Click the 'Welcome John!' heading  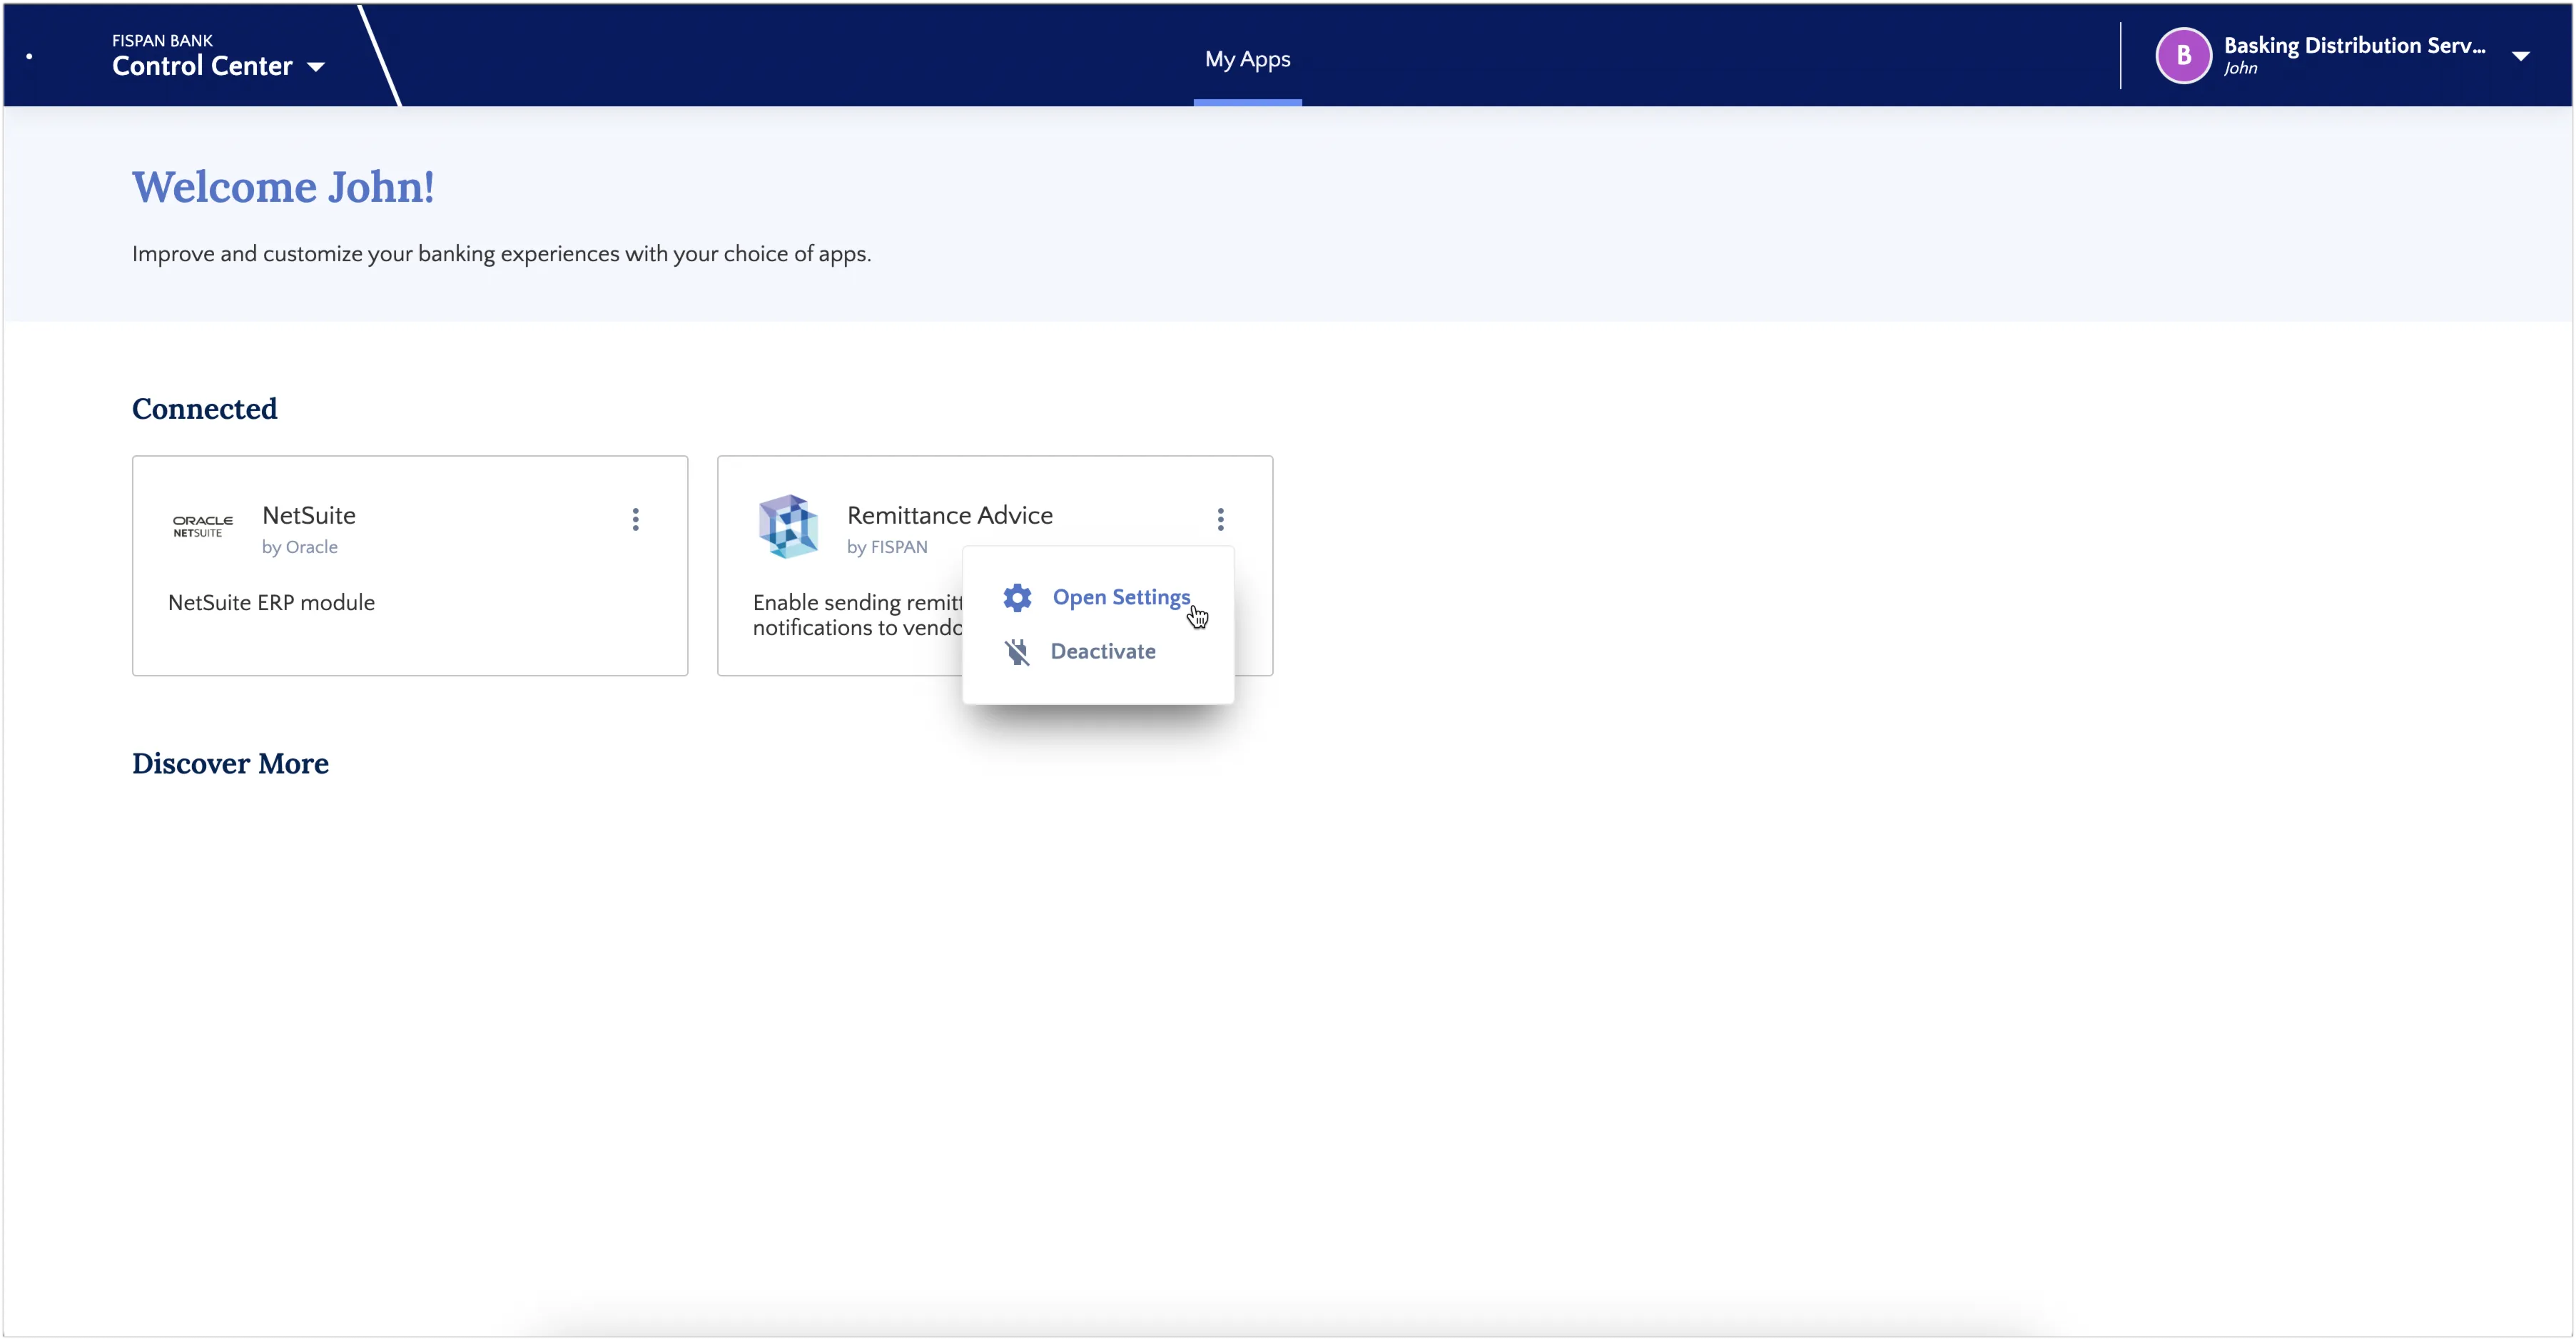point(283,187)
